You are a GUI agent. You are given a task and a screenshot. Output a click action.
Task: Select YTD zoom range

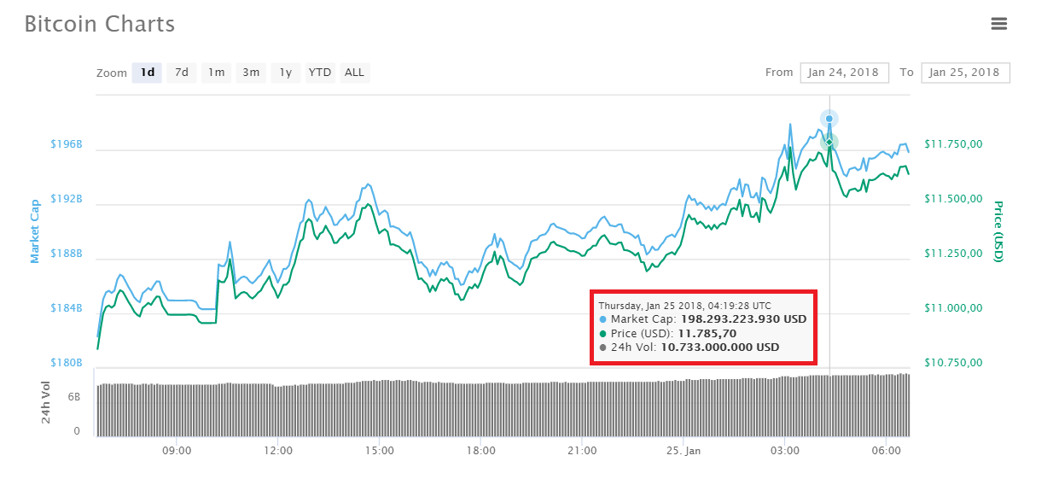(320, 73)
